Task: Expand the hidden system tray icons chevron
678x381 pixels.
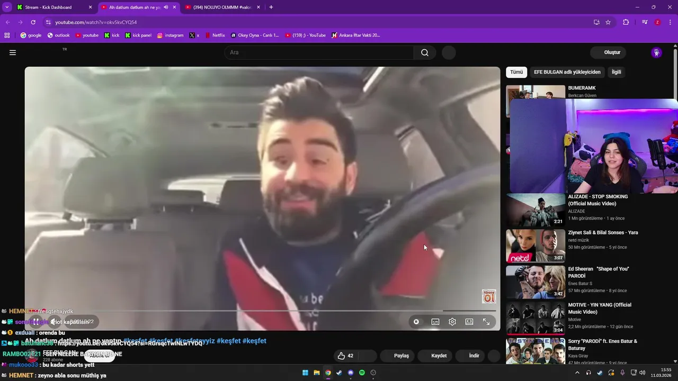Action: pos(577,373)
